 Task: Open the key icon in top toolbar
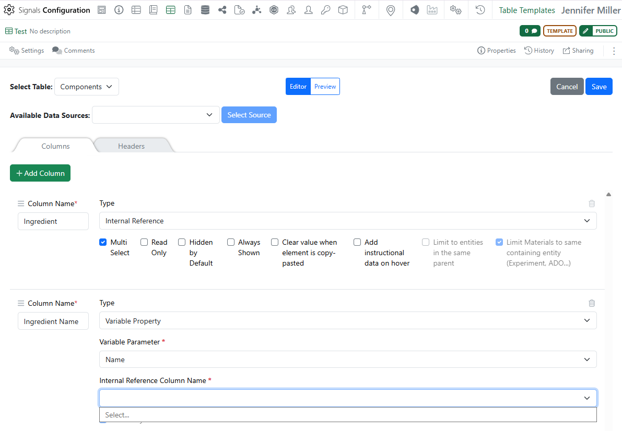[326, 10]
